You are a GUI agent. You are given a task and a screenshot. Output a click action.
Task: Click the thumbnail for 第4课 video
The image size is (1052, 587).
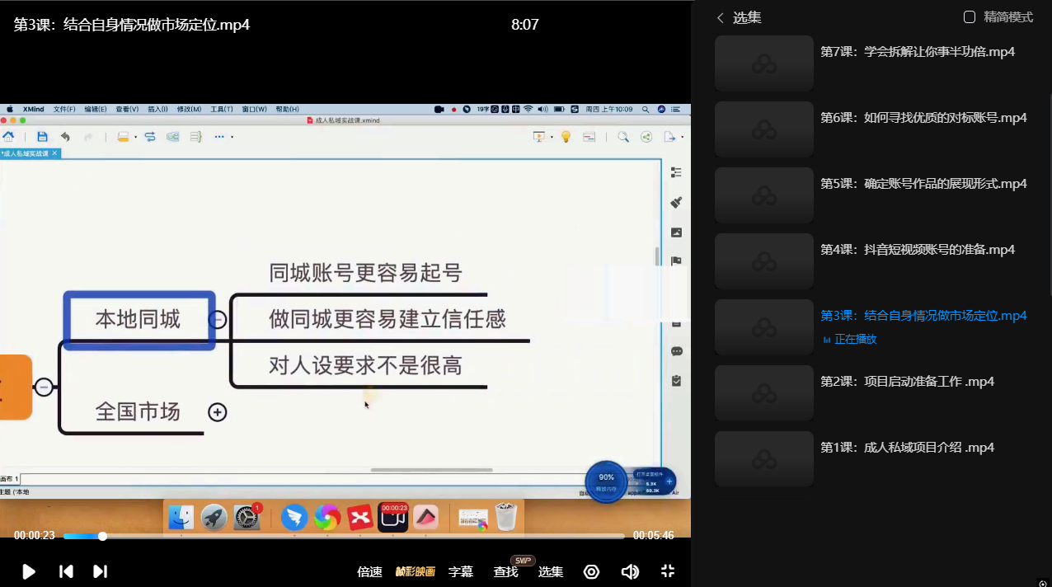point(764,261)
